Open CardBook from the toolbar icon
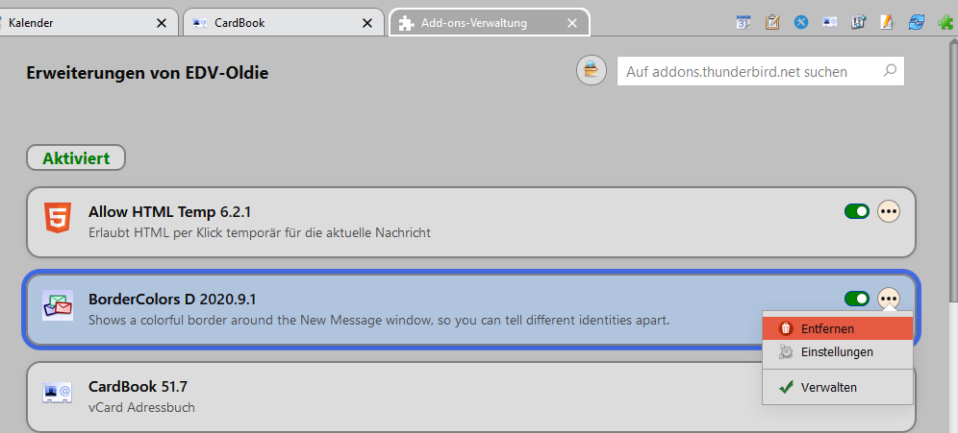 [x=830, y=23]
